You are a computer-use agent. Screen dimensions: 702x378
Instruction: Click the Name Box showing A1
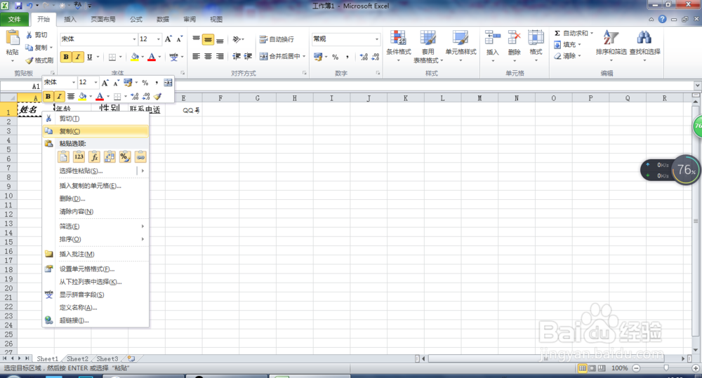[22, 86]
